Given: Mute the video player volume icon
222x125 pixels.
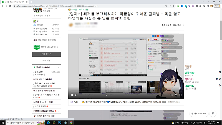Looking at the screenshot, I should point(76,95).
